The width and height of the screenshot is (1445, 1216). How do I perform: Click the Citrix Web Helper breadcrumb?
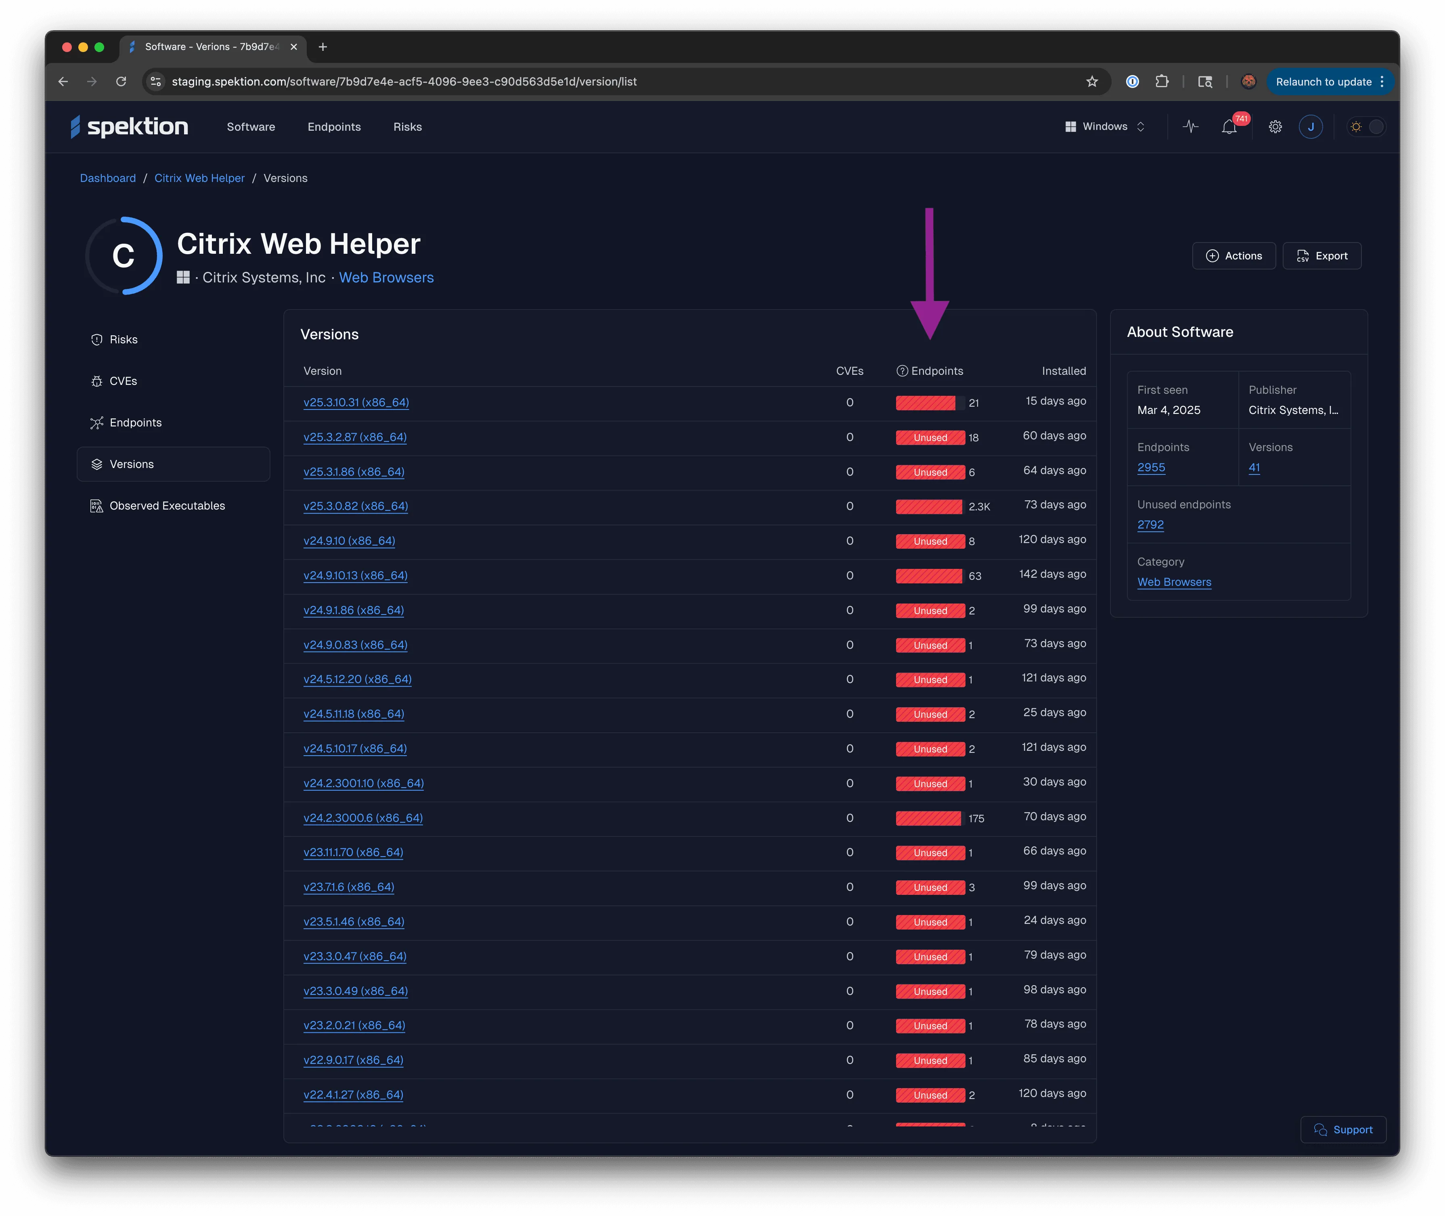point(199,178)
